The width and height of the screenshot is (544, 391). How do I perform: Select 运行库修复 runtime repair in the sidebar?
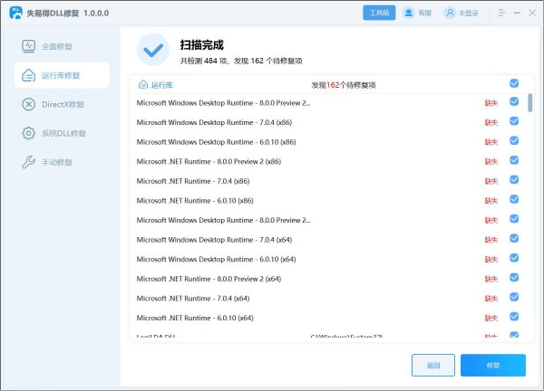pyautogui.click(x=63, y=75)
